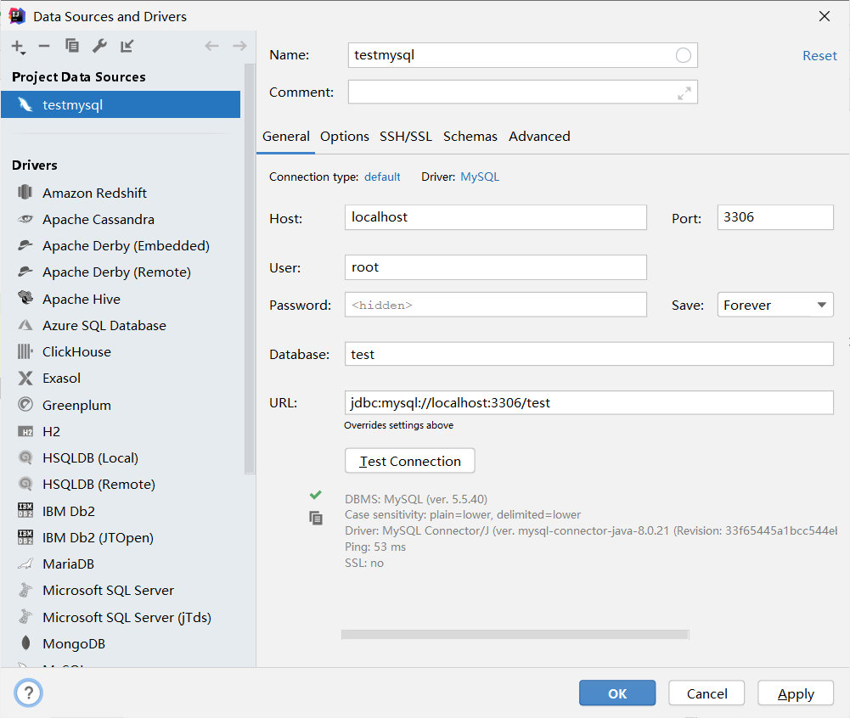Screen dimensions: 850x718
Task: Click the Port field showing 3306
Action: (775, 217)
